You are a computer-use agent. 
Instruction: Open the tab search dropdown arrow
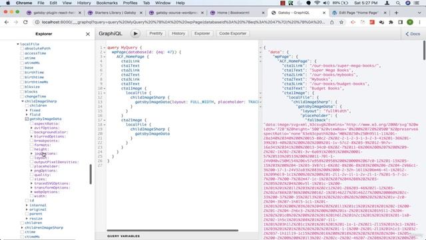point(419,13)
